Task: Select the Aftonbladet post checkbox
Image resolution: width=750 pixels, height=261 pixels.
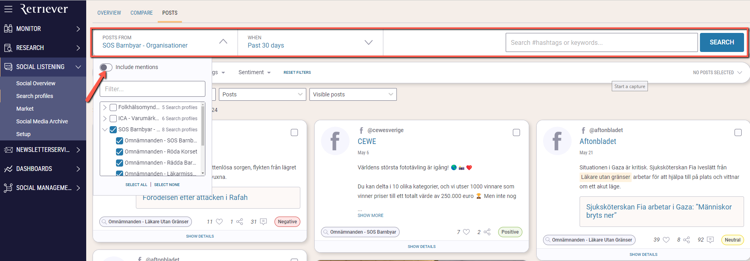Action: tap(738, 132)
